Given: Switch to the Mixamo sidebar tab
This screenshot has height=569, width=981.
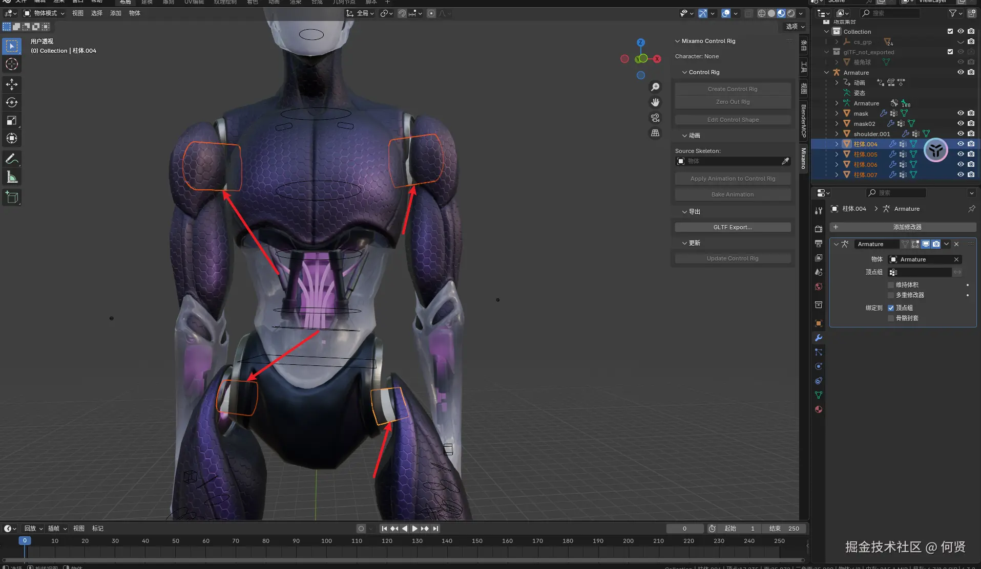Looking at the screenshot, I should coord(803,159).
